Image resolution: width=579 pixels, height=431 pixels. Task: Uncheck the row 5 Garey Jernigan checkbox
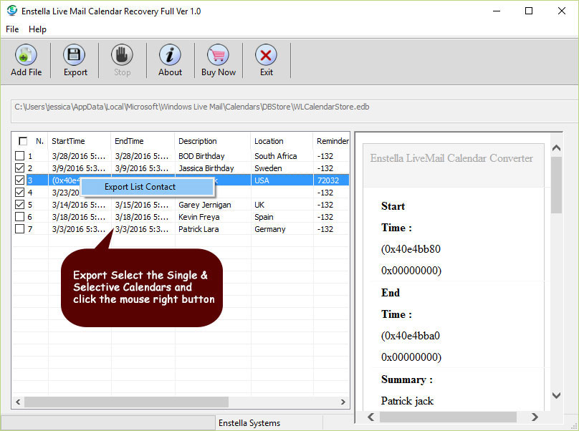tap(20, 205)
